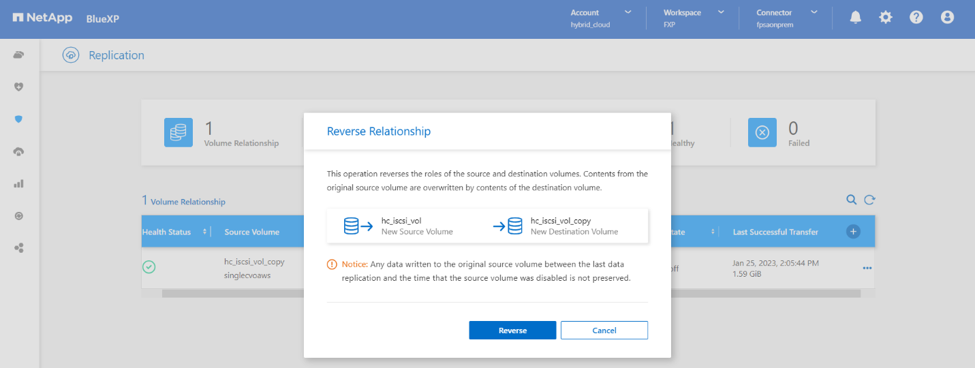Sort by the Health Status column
This screenshot has width=975, height=368.
(x=167, y=232)
